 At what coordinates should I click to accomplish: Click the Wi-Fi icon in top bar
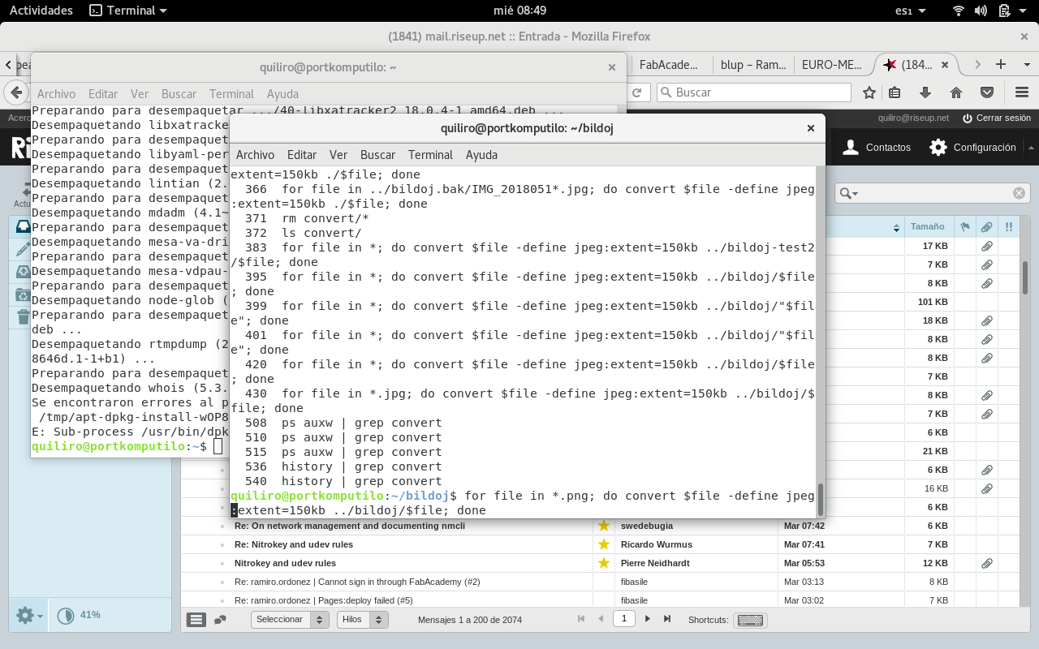point(959,11)
